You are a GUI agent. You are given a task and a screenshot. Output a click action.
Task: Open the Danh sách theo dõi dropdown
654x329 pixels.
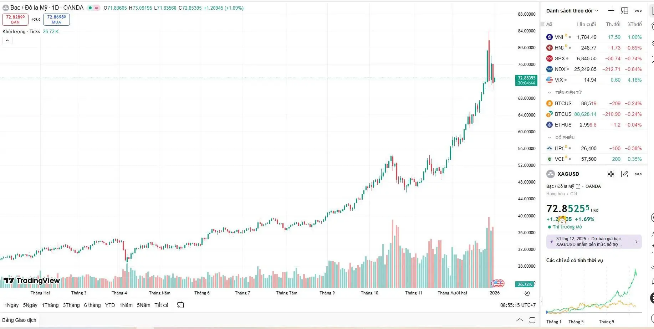click(572, 11)
